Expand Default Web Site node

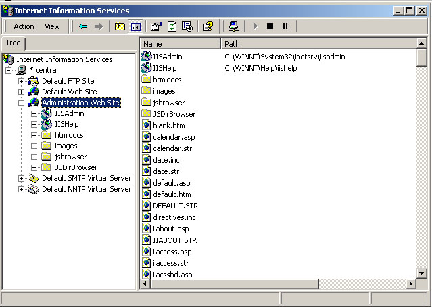pos(21,92)
